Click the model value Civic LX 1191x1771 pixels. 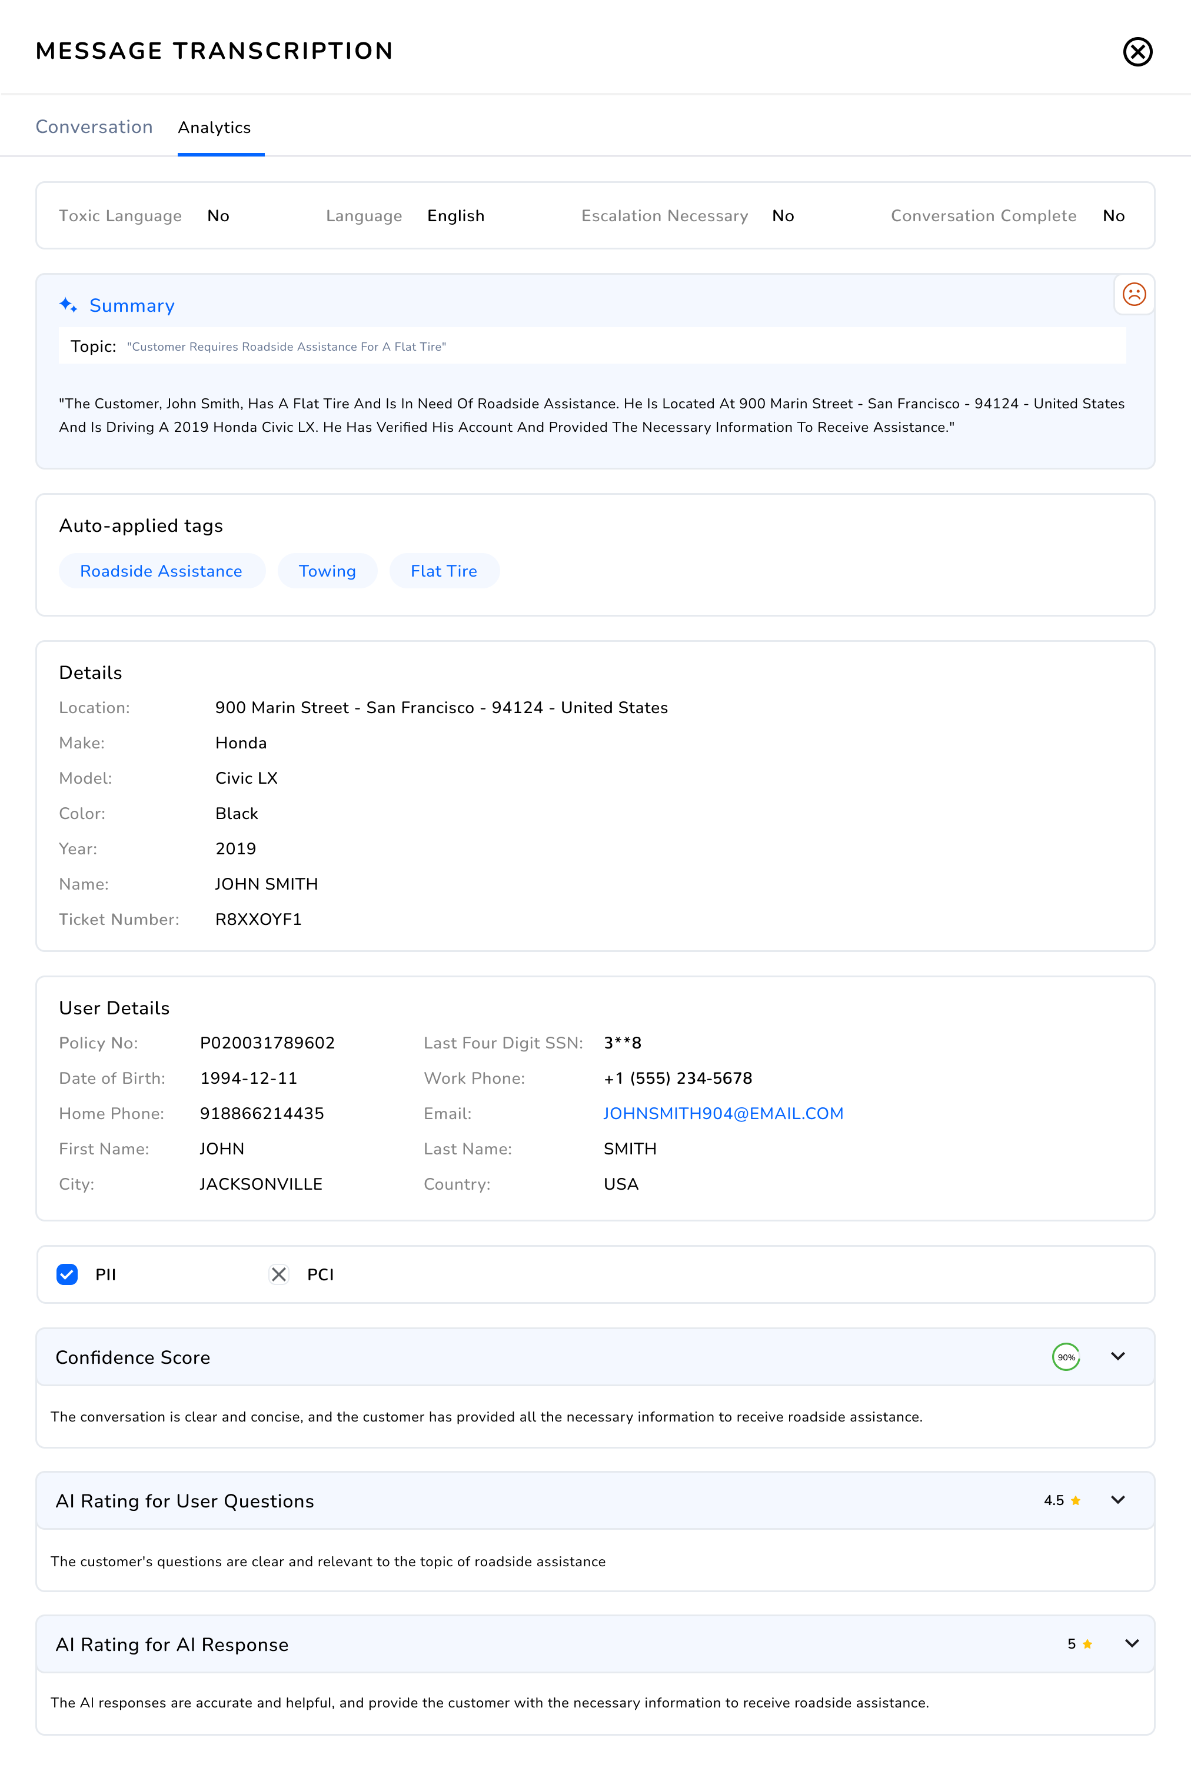pos(246,778)
